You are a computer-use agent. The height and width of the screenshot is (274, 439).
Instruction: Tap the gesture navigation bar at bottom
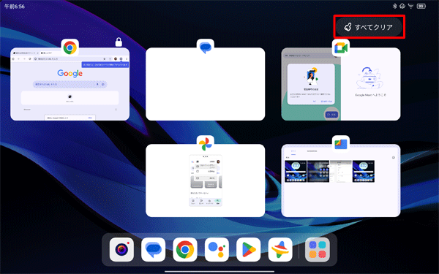tap(219, 271)
